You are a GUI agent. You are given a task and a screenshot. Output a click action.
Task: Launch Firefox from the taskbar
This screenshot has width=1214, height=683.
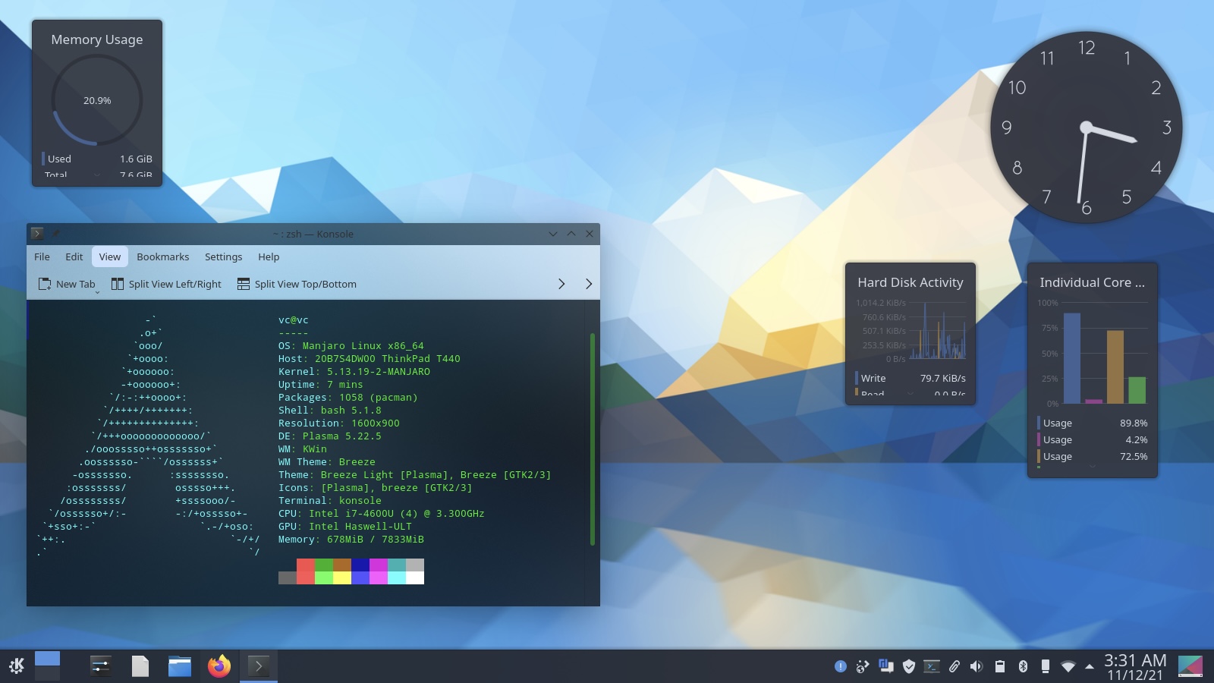(219, 666)
